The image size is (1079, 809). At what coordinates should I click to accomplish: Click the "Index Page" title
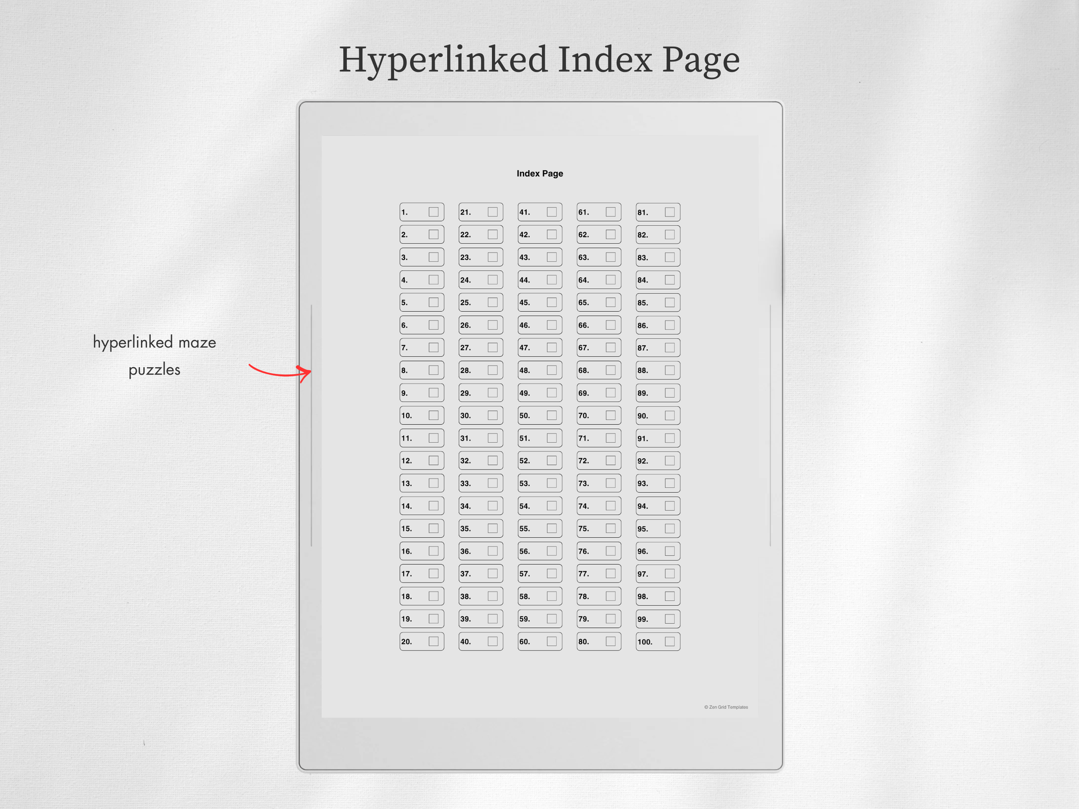[x=539, y=173]
